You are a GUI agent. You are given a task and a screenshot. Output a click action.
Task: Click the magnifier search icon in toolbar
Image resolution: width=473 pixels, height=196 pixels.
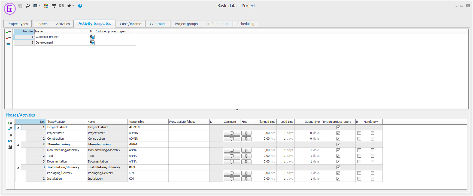point(28,6)
